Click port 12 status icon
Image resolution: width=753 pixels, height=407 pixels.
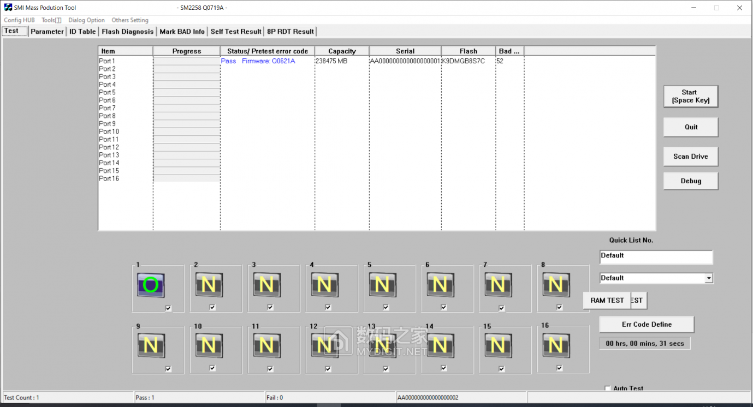pos(325,346)
